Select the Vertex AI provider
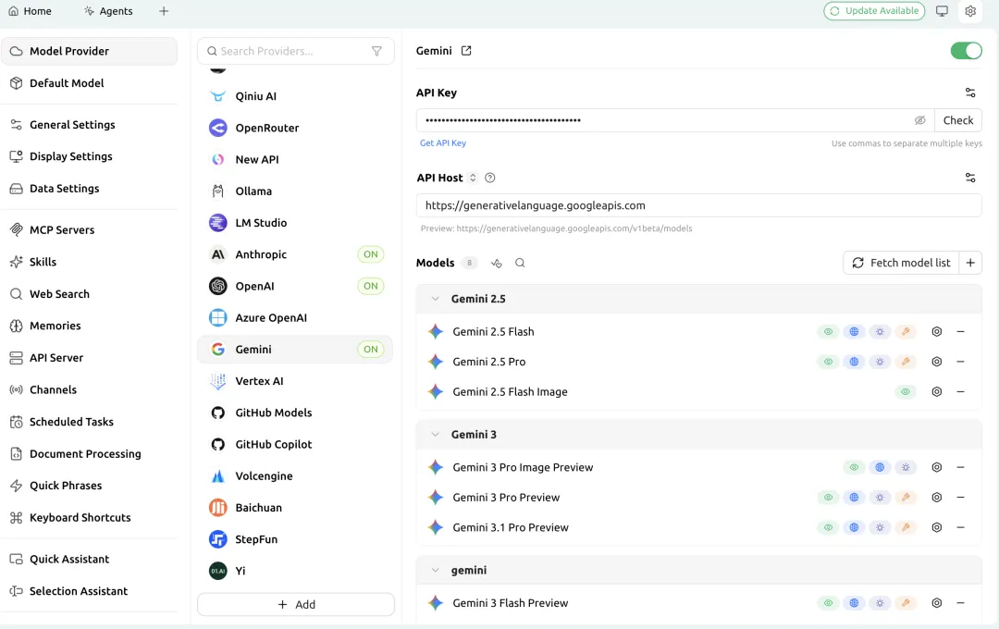Screen dimensions: 999x629 click(x=296, y=381)
